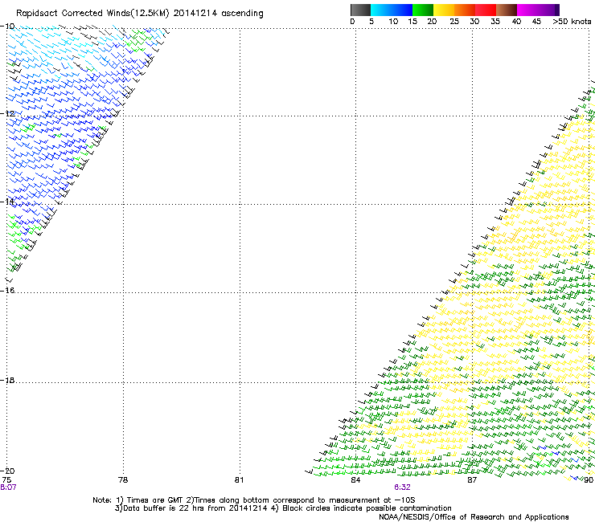Click the note line 'Times are GMT'
Viewport: 595px width, 522px height.
(x=155, y=500)
